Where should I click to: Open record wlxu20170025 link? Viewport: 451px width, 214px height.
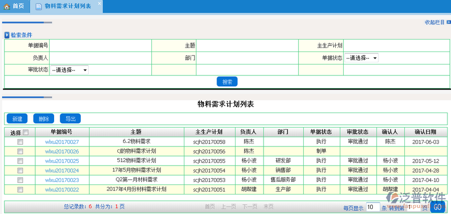point(62,161)
